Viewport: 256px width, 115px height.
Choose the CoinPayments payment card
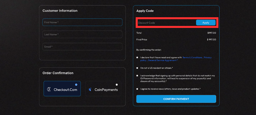(103, 89)
